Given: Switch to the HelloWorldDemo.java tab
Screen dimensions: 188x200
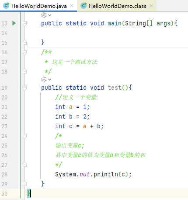Looking at the screenshot, I should (x=38, y=6).
